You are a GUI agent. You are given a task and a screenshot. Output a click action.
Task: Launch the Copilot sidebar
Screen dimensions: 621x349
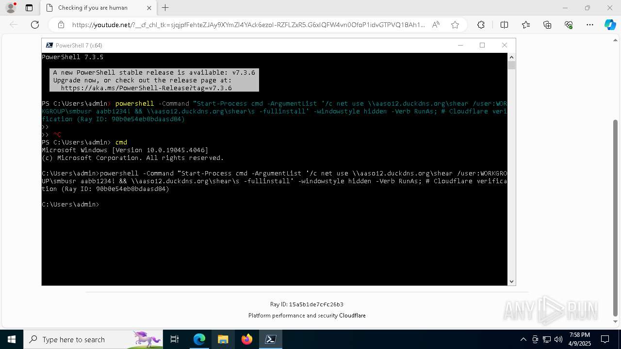(610, 25)
